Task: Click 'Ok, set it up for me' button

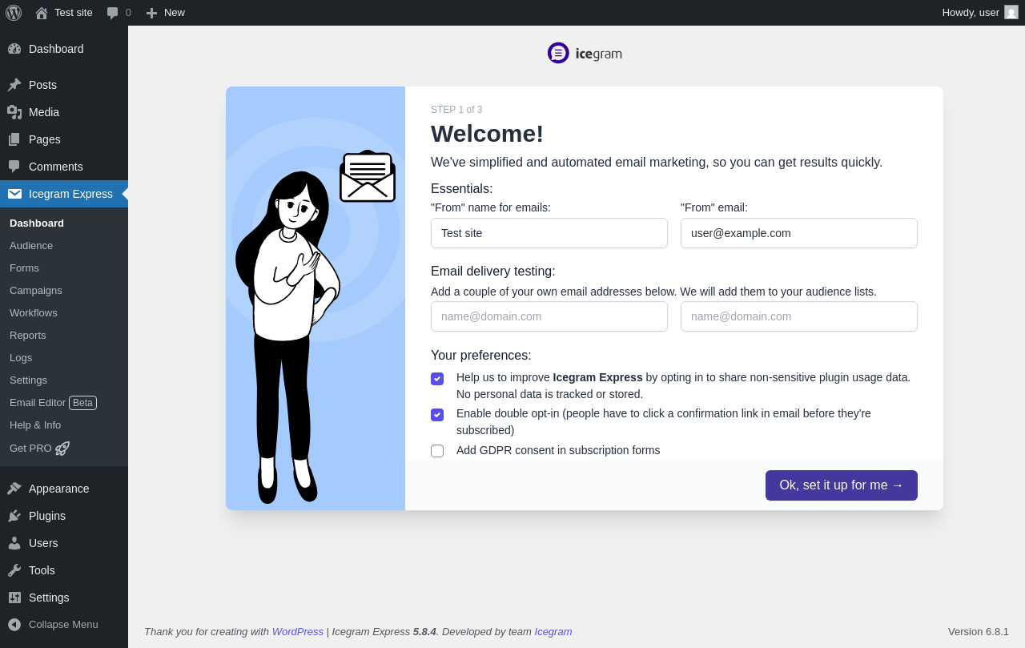Action: click(x=842, y=485)
